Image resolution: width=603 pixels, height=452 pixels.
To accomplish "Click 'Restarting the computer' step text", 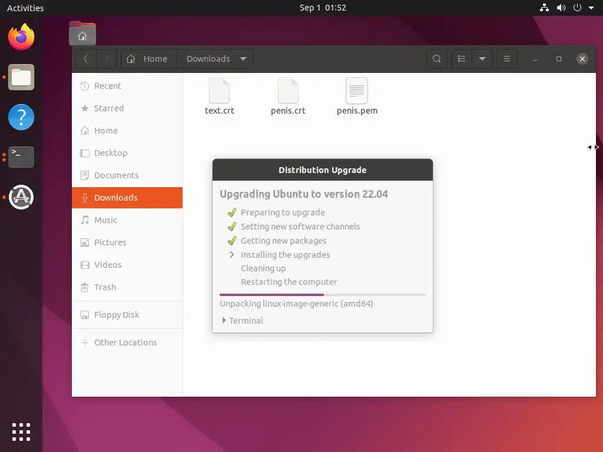I will click(289, 282).
